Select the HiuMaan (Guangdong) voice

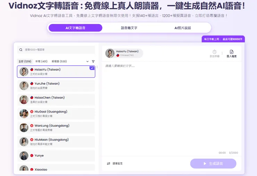point(56,142)
